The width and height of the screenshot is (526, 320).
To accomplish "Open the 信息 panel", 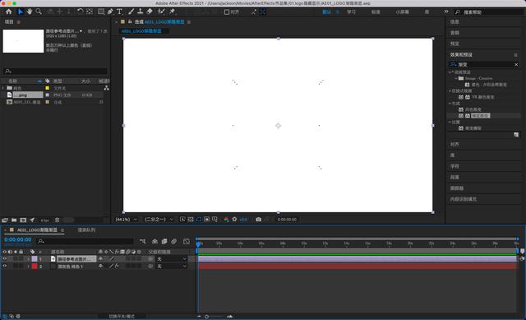I will pyautogui.click(x=454, y=22).
